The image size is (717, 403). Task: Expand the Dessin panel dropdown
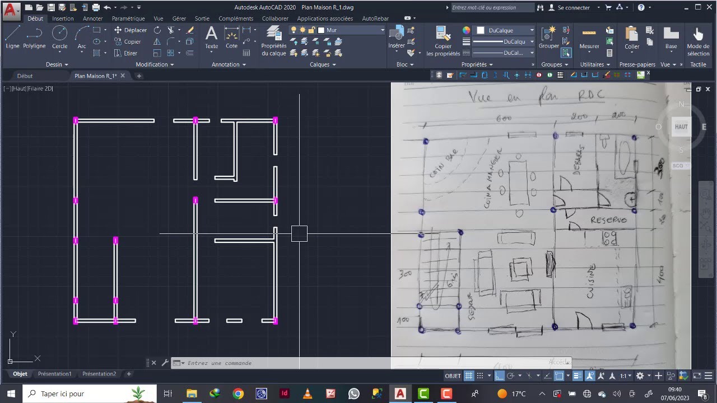(57, 64)
